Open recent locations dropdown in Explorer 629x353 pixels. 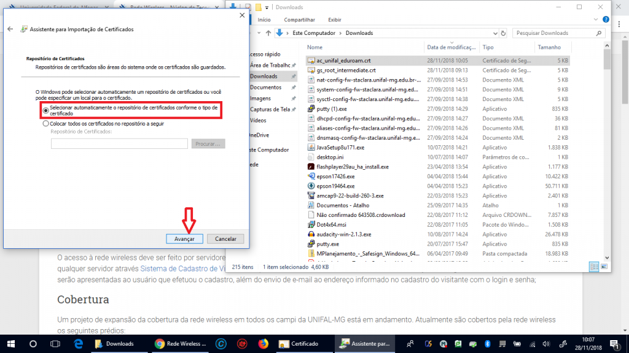[x=259, y=33]
